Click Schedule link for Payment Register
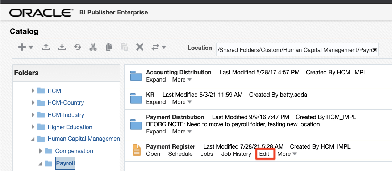The image size is (392, 171). pos(180,154)
